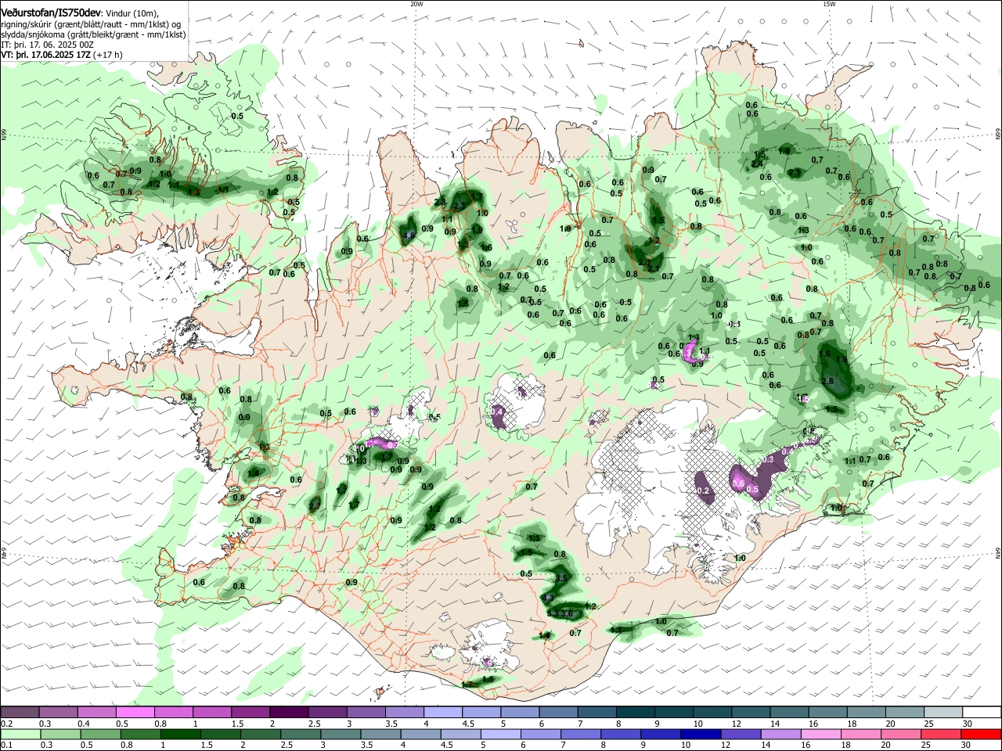Select the rain legend swatch between 7 and 8
The height and width of the screenshot is (751, 1002).
581,734
